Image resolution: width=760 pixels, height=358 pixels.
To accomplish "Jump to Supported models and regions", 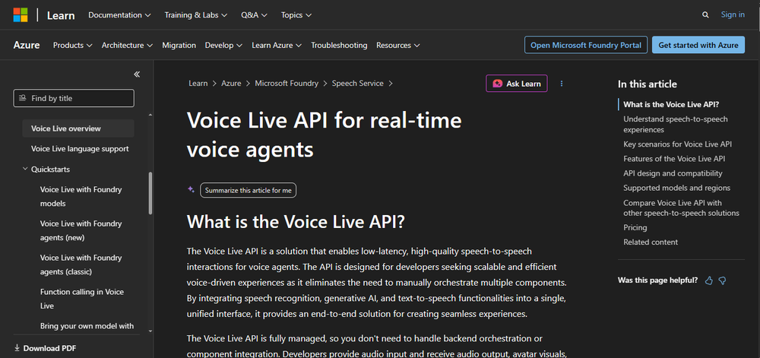I will point(676,188).
